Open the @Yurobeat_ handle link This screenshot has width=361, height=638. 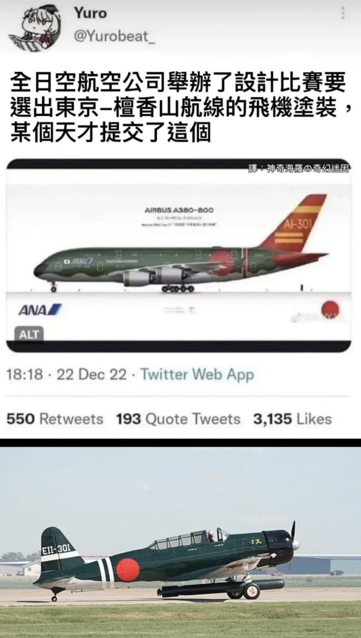(x=114, y=36)
